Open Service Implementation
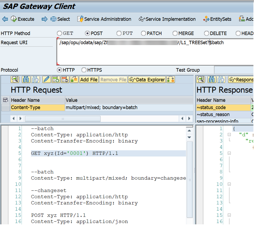Image resolution: width=254 pixels, height=229 pixels. coord(167,19)
